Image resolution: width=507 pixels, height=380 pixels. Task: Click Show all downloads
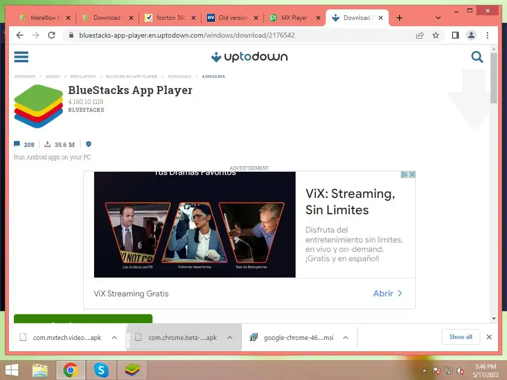tap(461, 337)
